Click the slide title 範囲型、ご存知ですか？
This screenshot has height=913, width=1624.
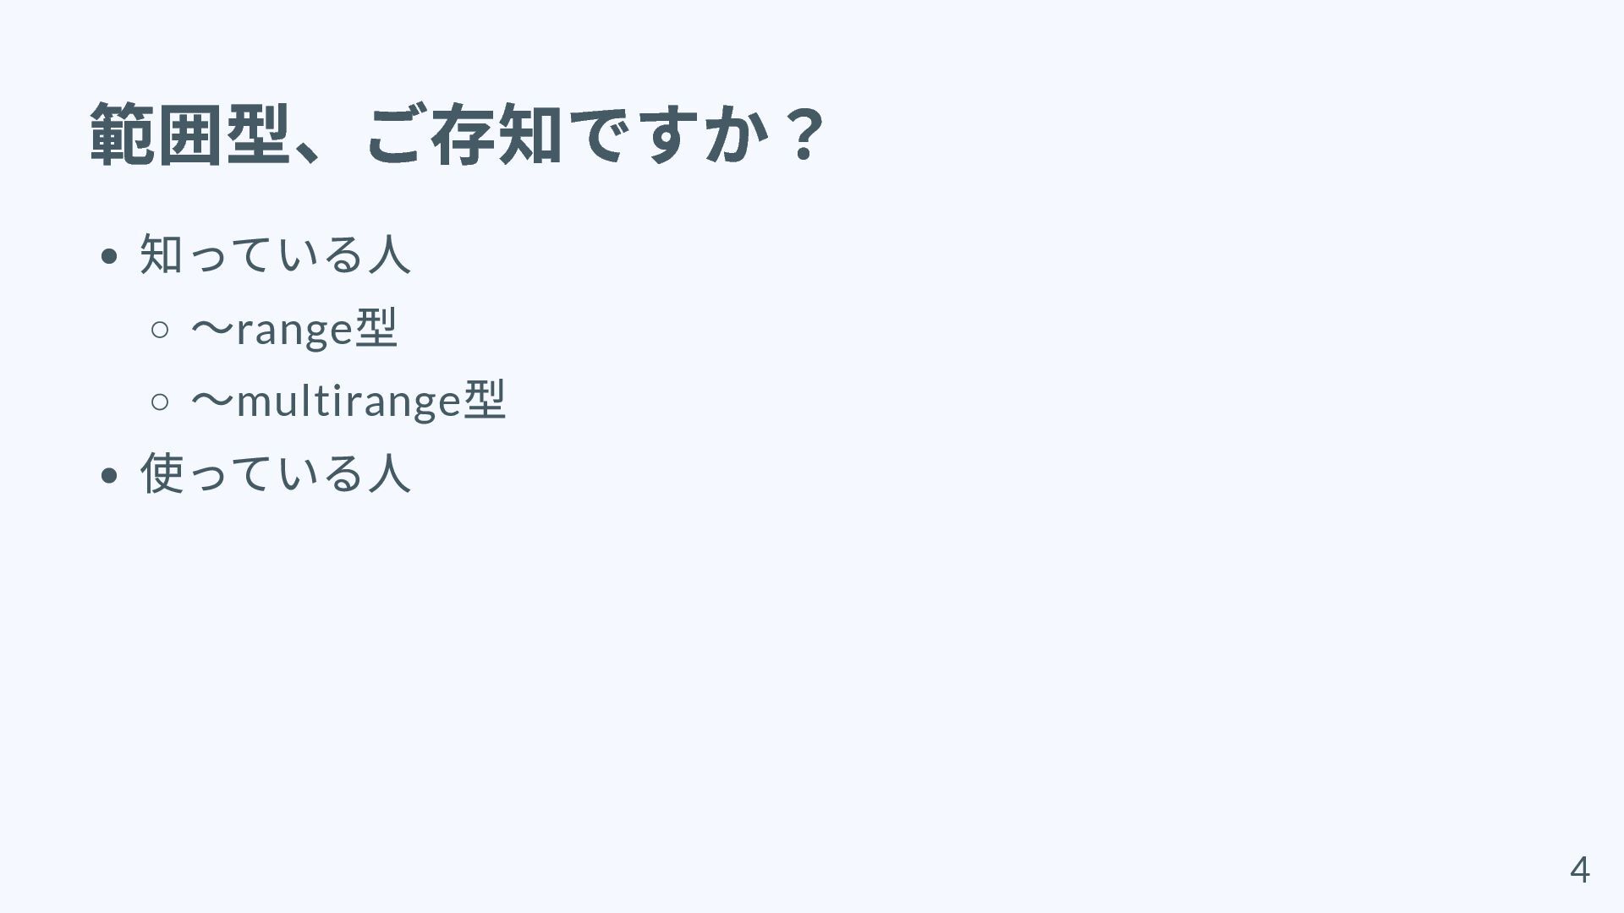click(458, 134)
